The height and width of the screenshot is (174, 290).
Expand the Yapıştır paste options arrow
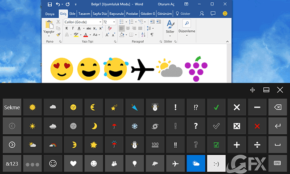(x=49, y=36)
